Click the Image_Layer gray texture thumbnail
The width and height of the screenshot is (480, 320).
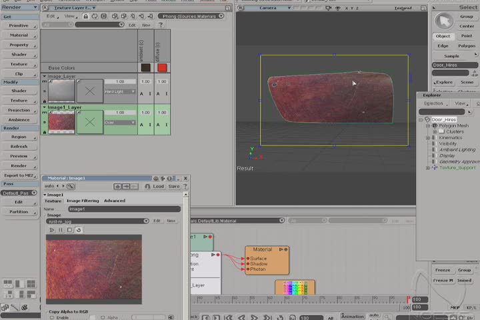pyautogui.click(x=61, y=91)
